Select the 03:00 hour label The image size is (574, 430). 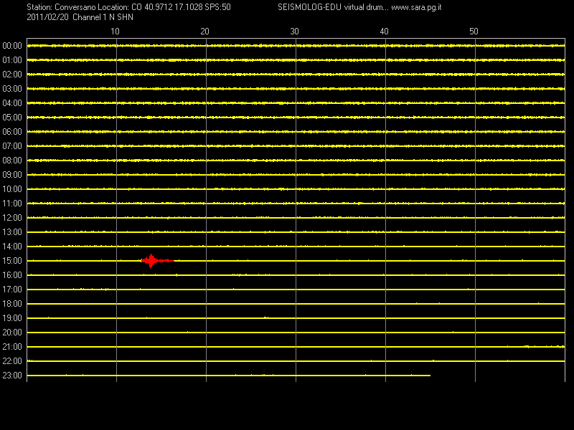point(12,89)
